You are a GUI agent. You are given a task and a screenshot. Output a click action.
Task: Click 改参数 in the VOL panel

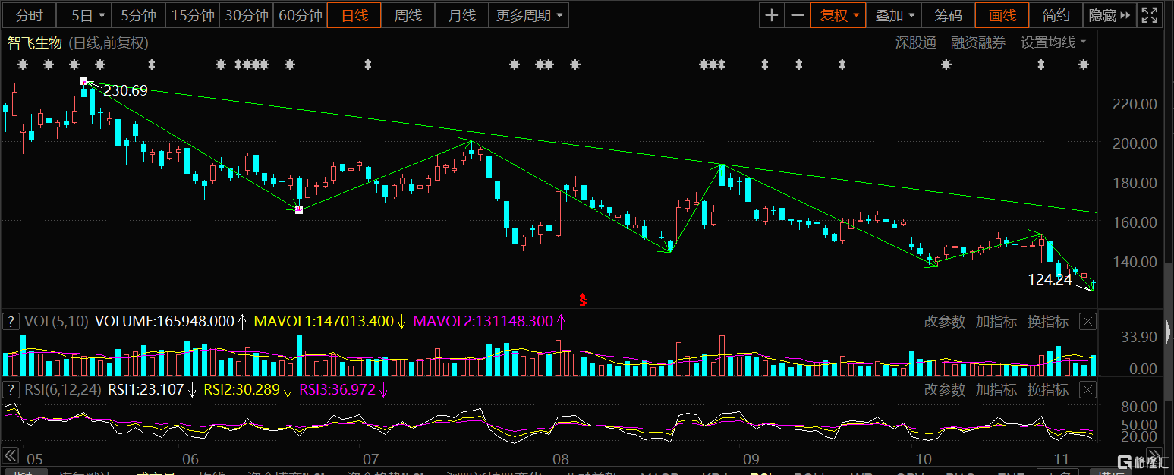(944, 322)
